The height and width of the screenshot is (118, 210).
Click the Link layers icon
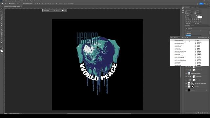point(194,113)
